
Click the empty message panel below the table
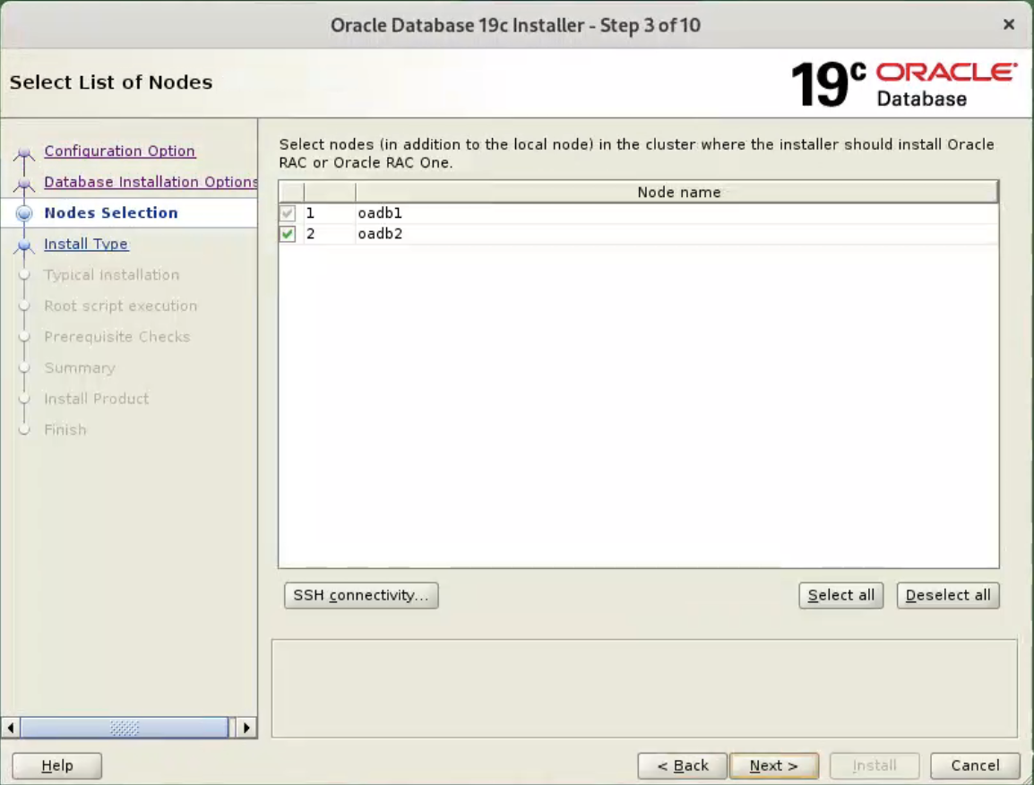point(644,688)
